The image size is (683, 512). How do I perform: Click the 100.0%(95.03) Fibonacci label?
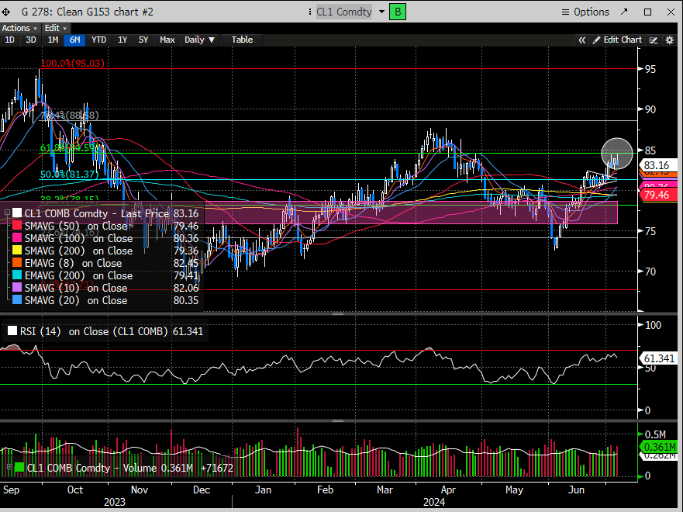(x=73, y=63)
